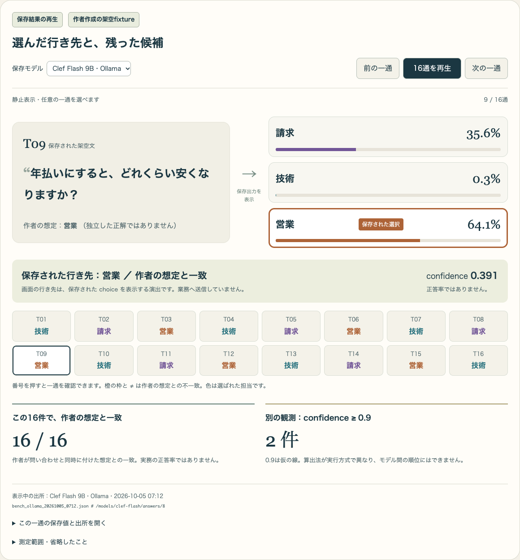Open ticket T08 請求
The width and height of the screenshot is (520, 560).
point(478,326)
